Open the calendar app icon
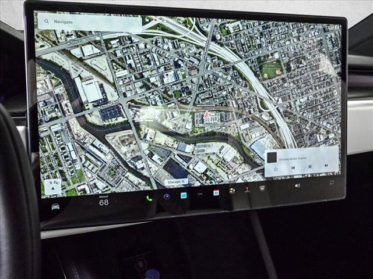 pyautogui.click(x=216, y=192)
